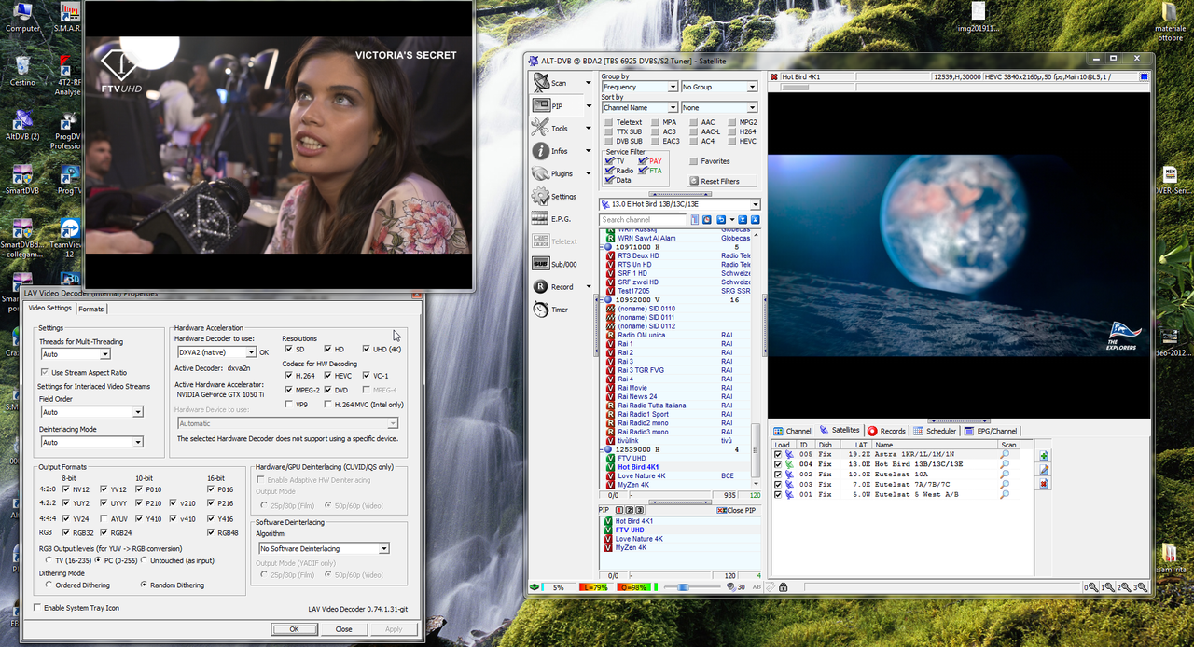
Task: Switch to Formats tab in LAV properties
Action: (x=91, y=309)
